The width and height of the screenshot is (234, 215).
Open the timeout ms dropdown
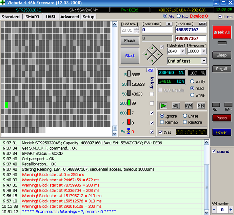pos(204,51)
